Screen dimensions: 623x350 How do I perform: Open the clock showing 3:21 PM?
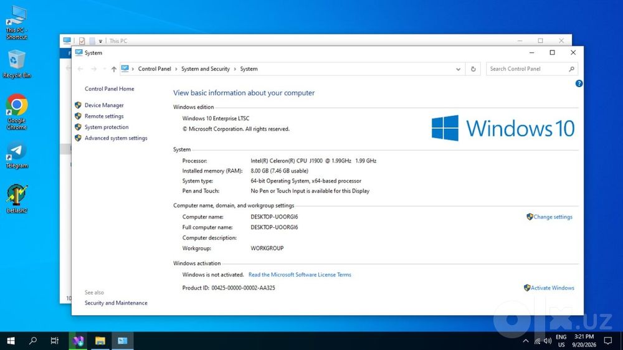(584, 341)
